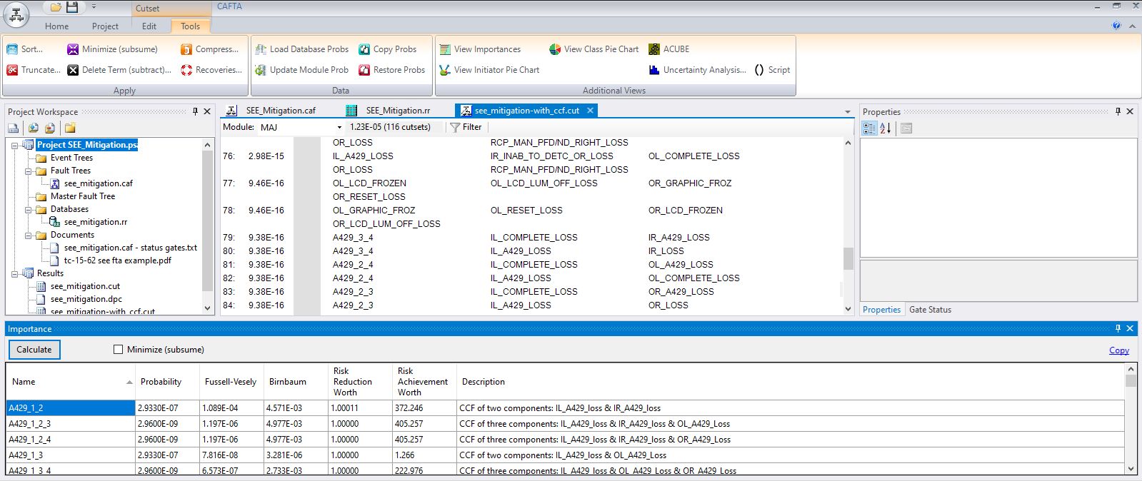
Task: Click Copy Probs in the Data group
Action: pyautogui.click(x=388, y=49)
